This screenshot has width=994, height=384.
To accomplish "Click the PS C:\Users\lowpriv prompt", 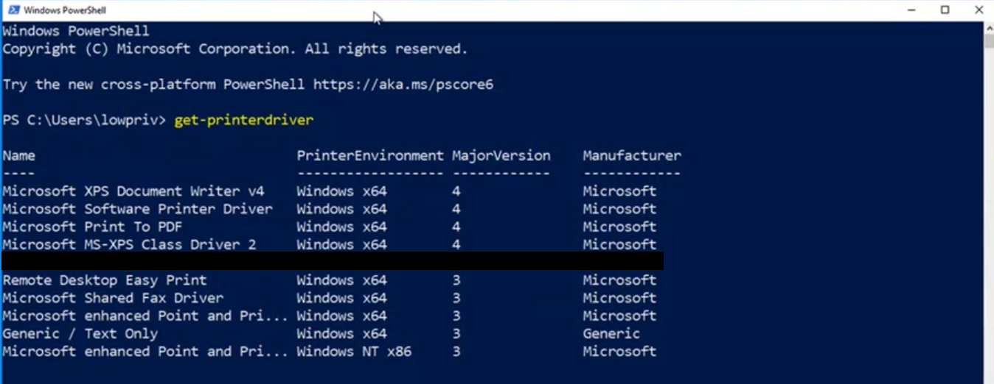I will click(x=84, y=120).
